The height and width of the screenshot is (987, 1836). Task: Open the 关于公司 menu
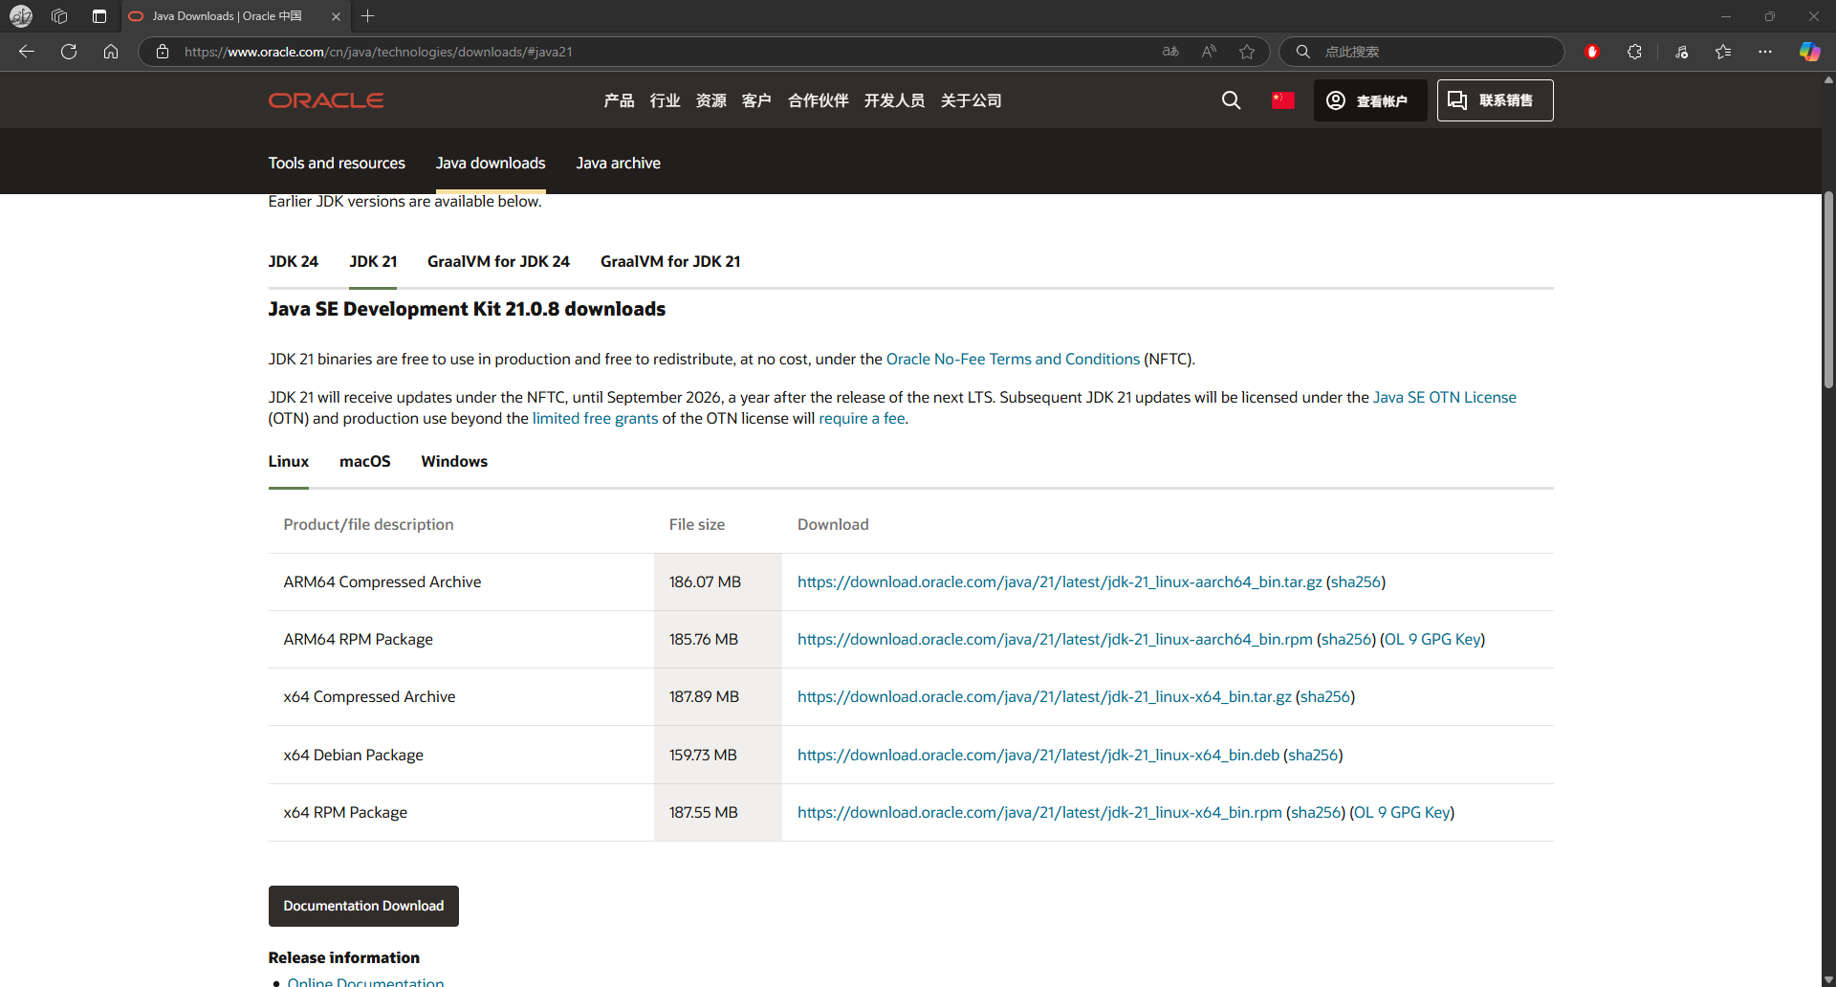coord(971,100)
